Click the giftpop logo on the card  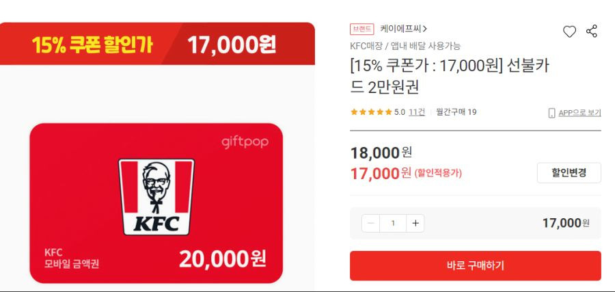(245, 142)
